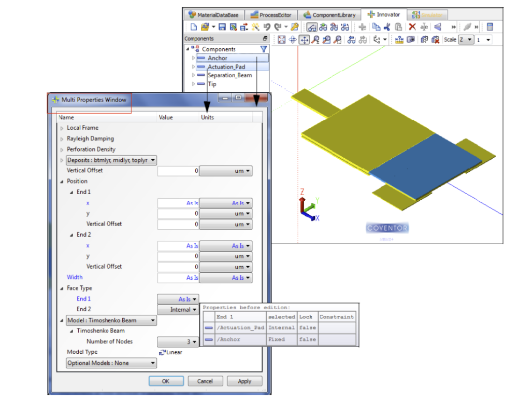Click the undo arrow icon
Viewport: 519px width, 400px height.
tap(267, 27)
